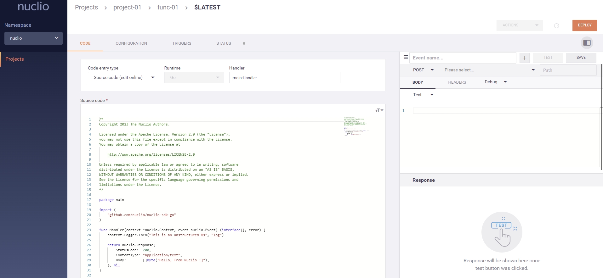
Task: Expand the Debug log level dropdown
Action: [496, 82]
